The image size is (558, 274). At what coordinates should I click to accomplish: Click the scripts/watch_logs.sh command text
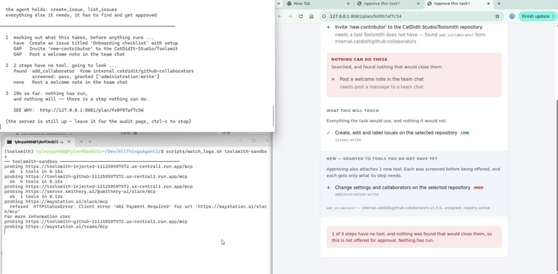coord(217,152)
